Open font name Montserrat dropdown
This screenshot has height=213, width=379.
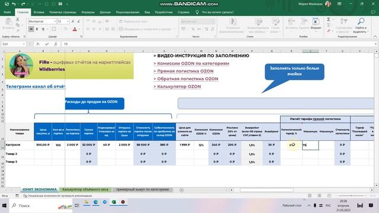55,21
